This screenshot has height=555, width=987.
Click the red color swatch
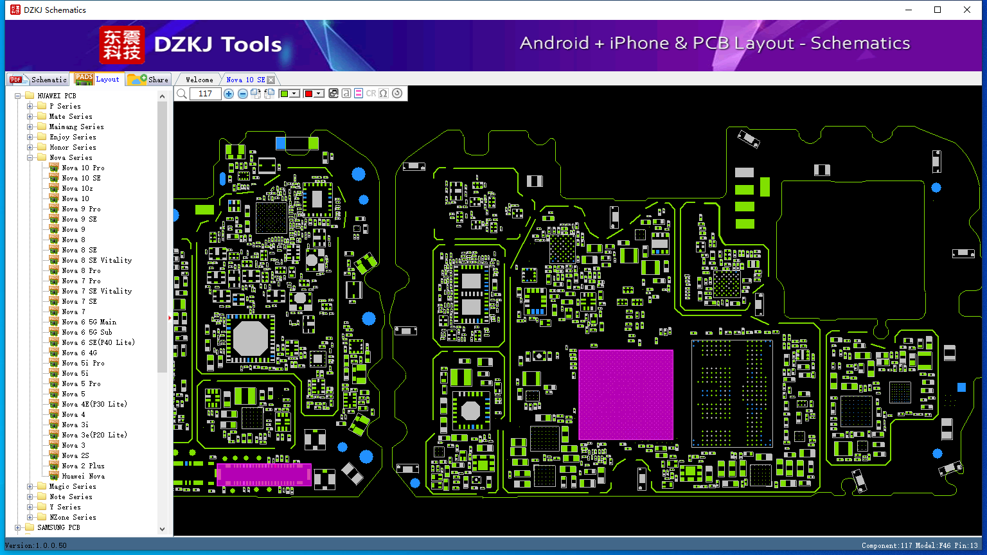pyautogui.click(x=308, y=94)
